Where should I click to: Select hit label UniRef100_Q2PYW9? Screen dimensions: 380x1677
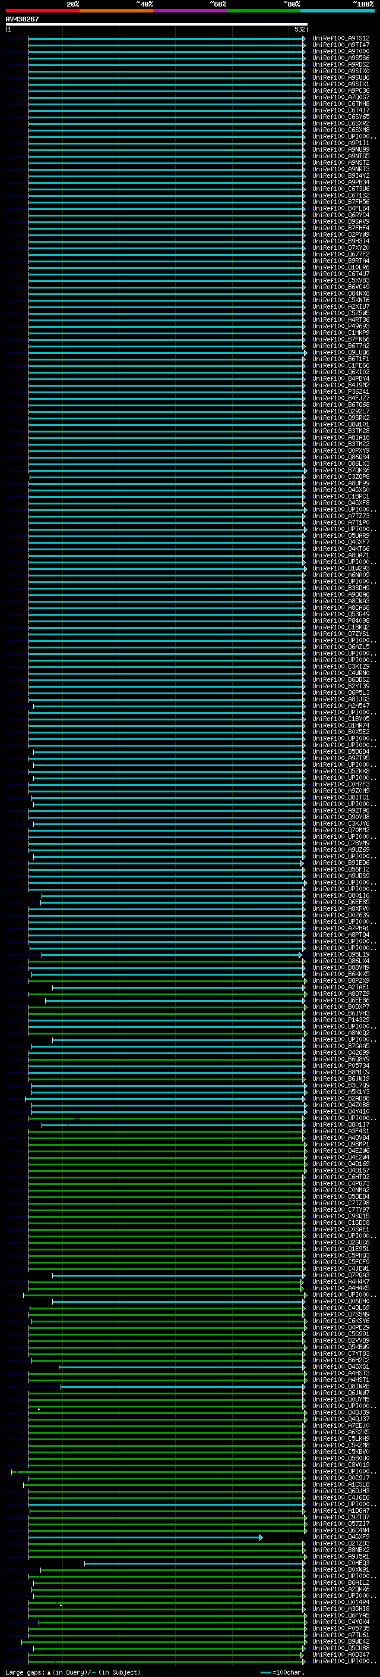click(340, 234)
